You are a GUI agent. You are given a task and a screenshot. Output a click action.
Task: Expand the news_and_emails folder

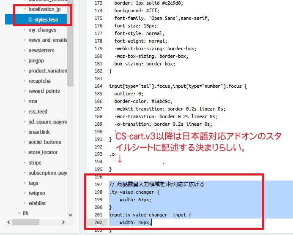click(x=25, y=40)
